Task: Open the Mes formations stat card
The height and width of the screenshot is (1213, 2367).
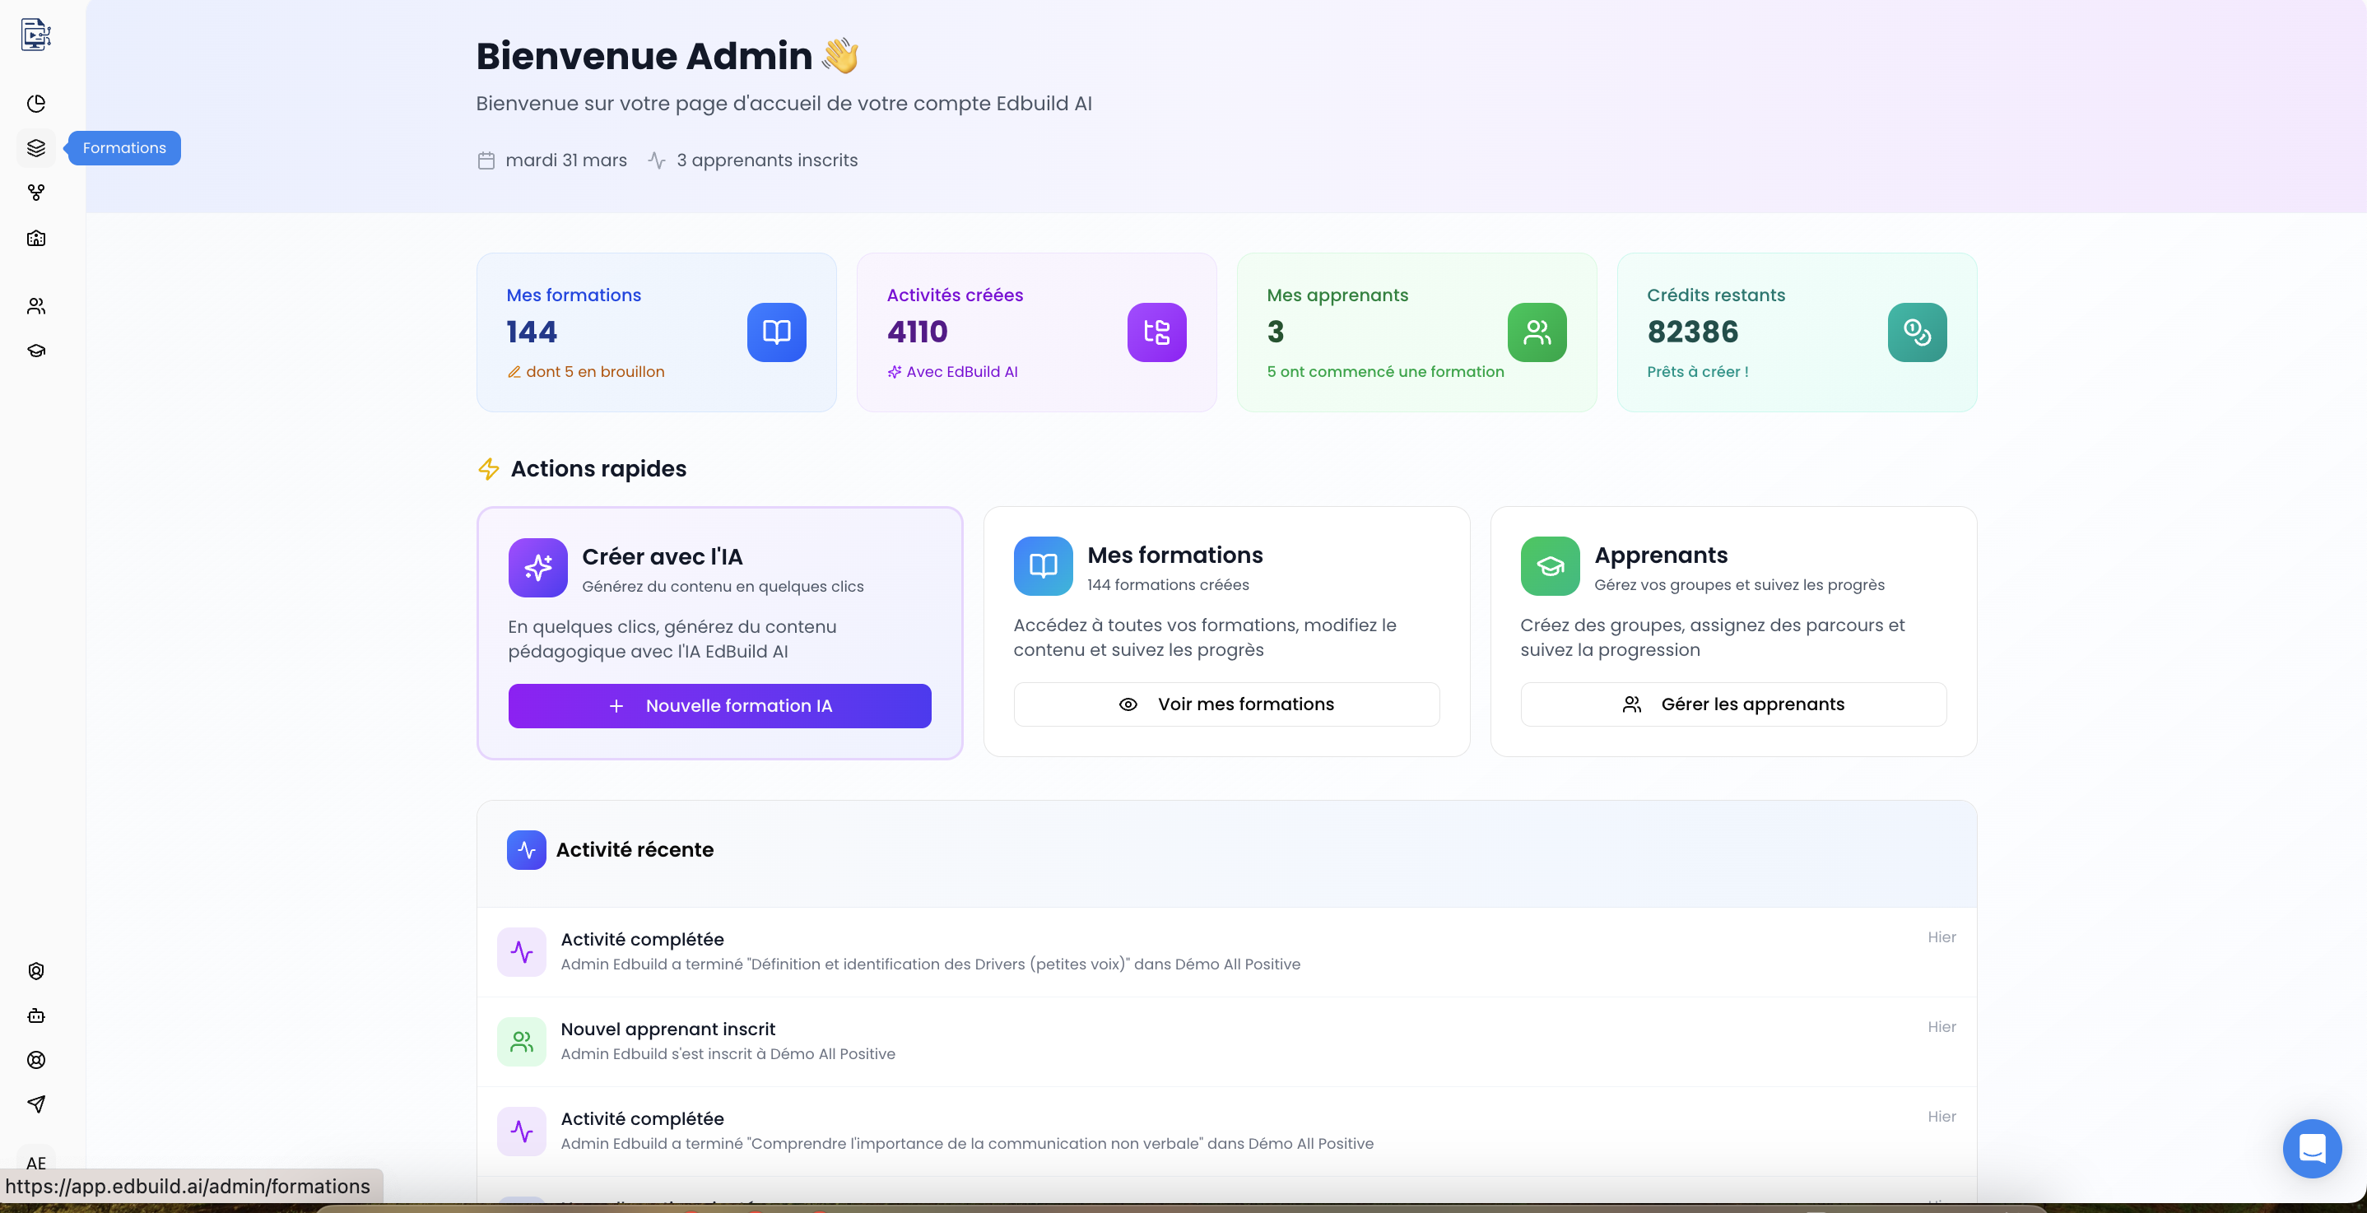Action: tap(656, 332)
